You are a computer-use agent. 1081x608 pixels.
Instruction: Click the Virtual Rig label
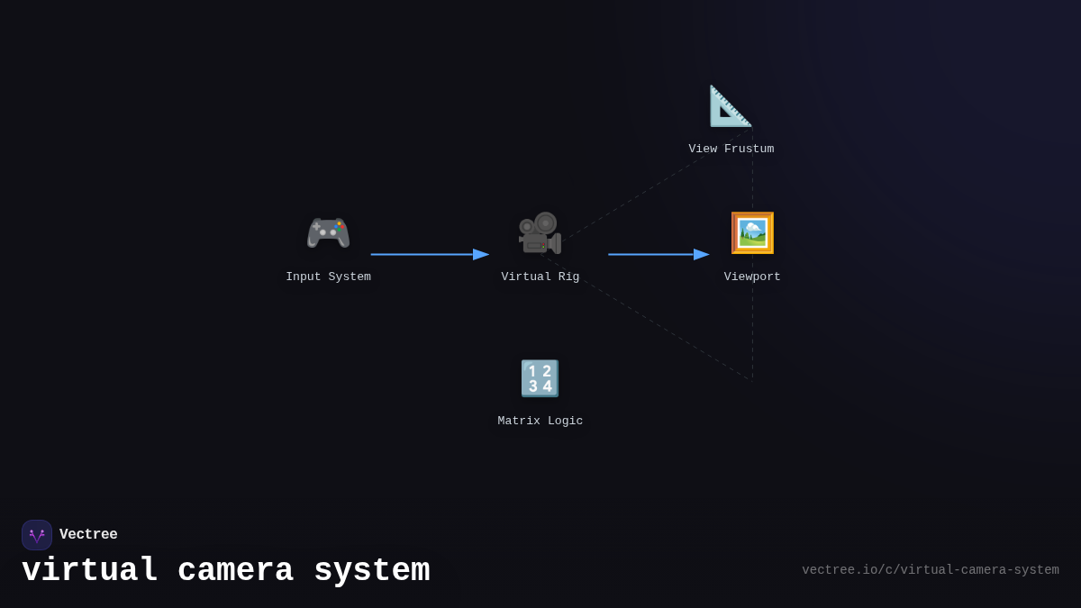click(x=540, y=277)
